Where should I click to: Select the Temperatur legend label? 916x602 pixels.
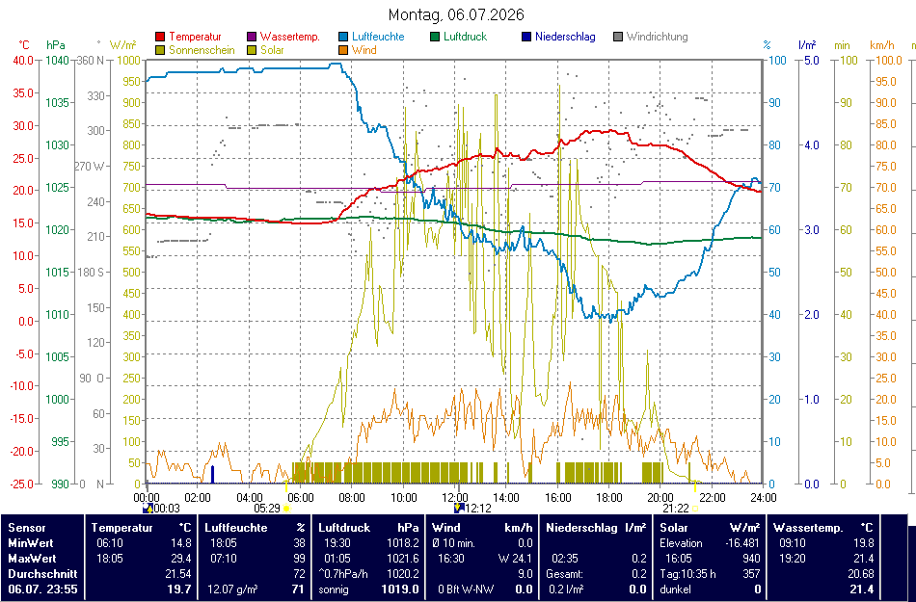point(195,37)
